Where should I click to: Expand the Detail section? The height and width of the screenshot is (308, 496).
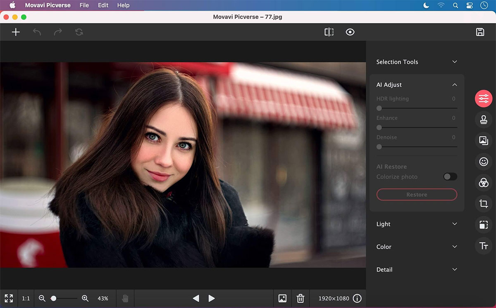tap(417, 269)
